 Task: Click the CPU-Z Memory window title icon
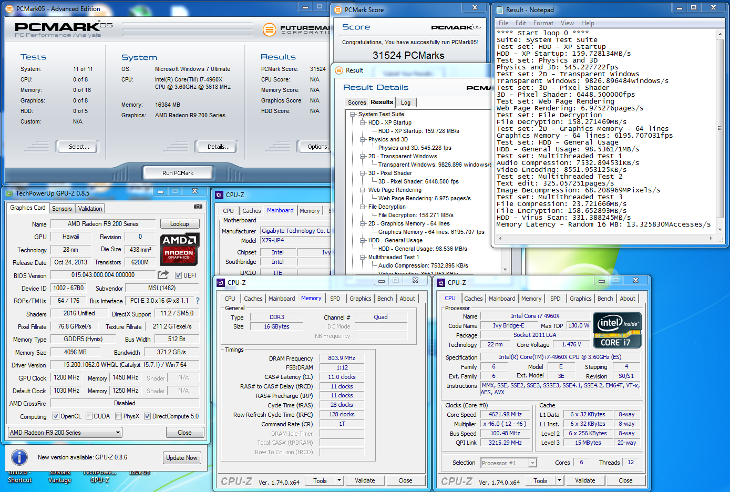pyautogui.click(x=221, y=282)
